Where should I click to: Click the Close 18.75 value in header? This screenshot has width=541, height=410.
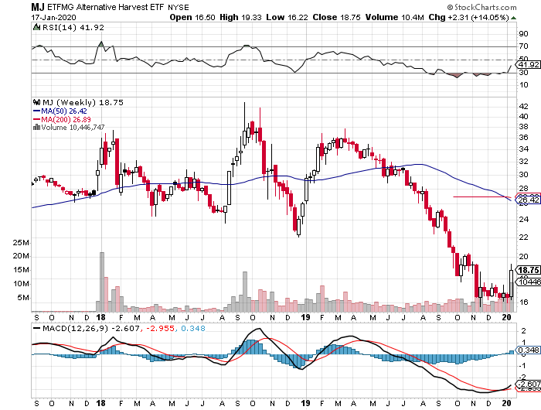(337, 17)
